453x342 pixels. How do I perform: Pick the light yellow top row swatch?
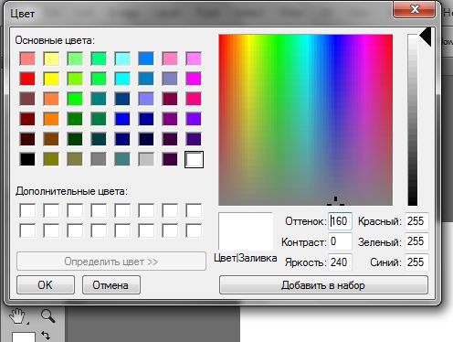point(51,59)
